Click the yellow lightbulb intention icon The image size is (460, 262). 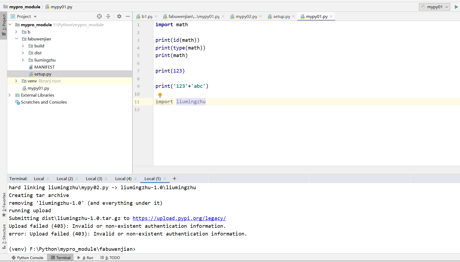pos(160,95)
